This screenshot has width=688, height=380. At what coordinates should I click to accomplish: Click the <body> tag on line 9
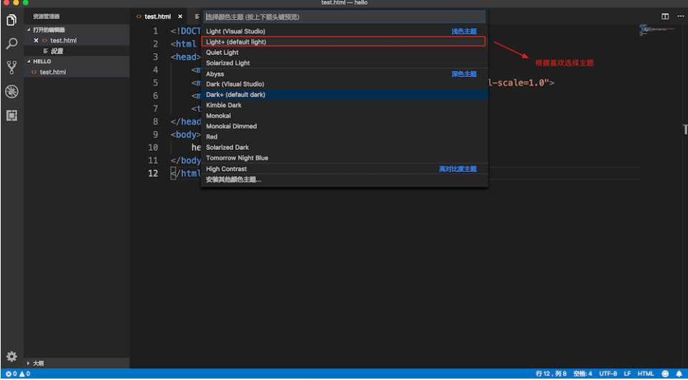(186, 134)
